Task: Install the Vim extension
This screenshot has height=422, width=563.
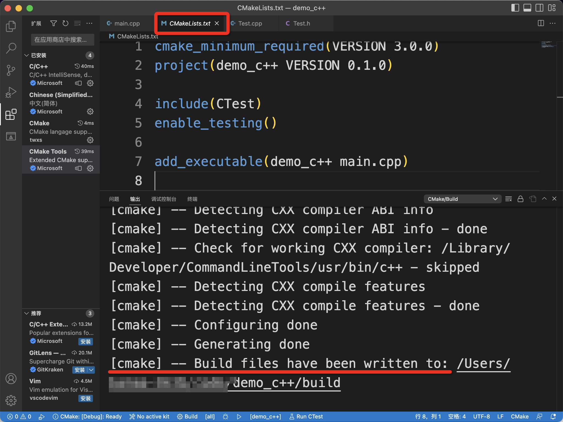Action: pyautogui.click(x=85, y=398)
